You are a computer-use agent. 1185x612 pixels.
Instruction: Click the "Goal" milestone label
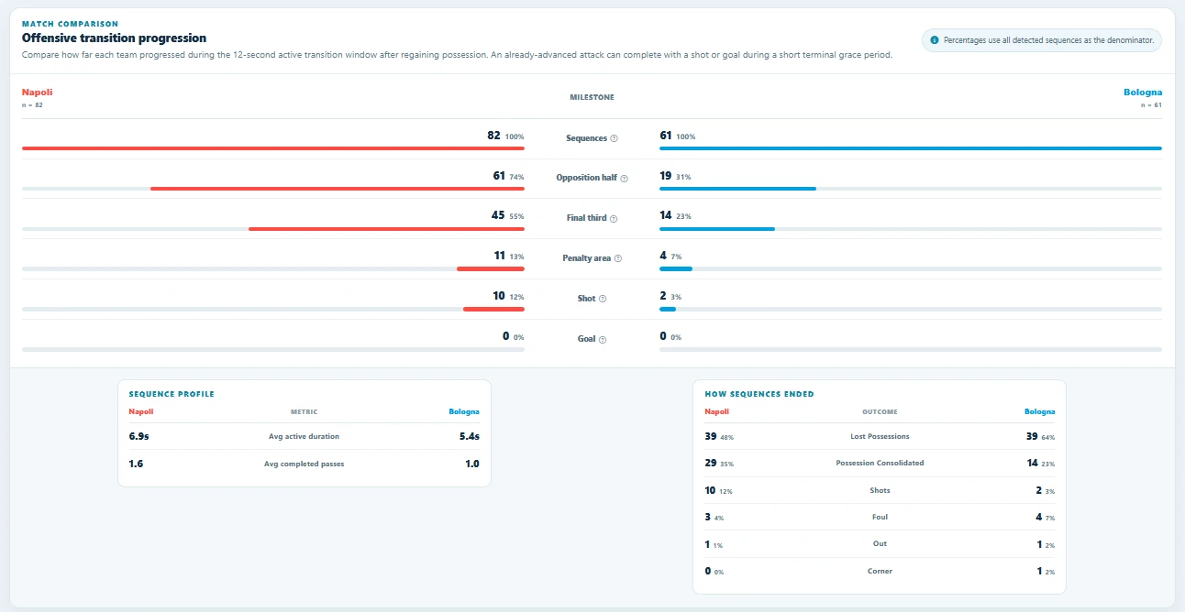587,339
